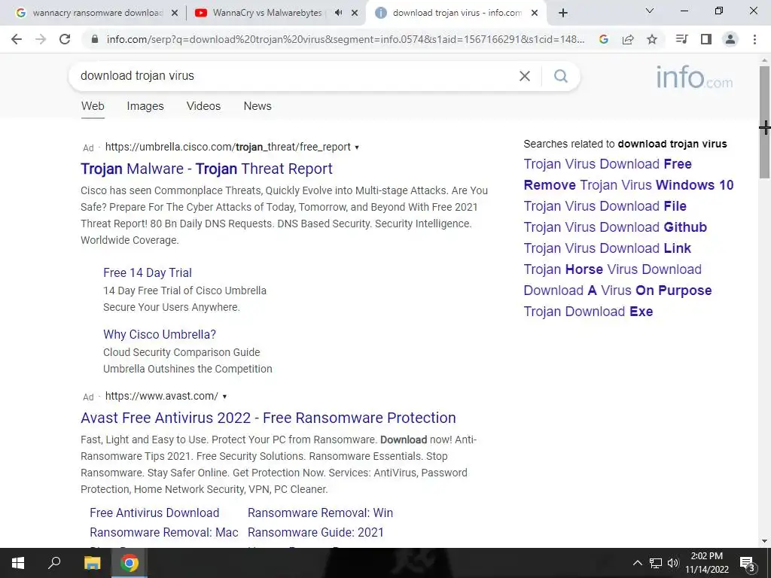The image size is (771, 578).
Task: Submit search with the magnifier icon
Action: (560, 76)
